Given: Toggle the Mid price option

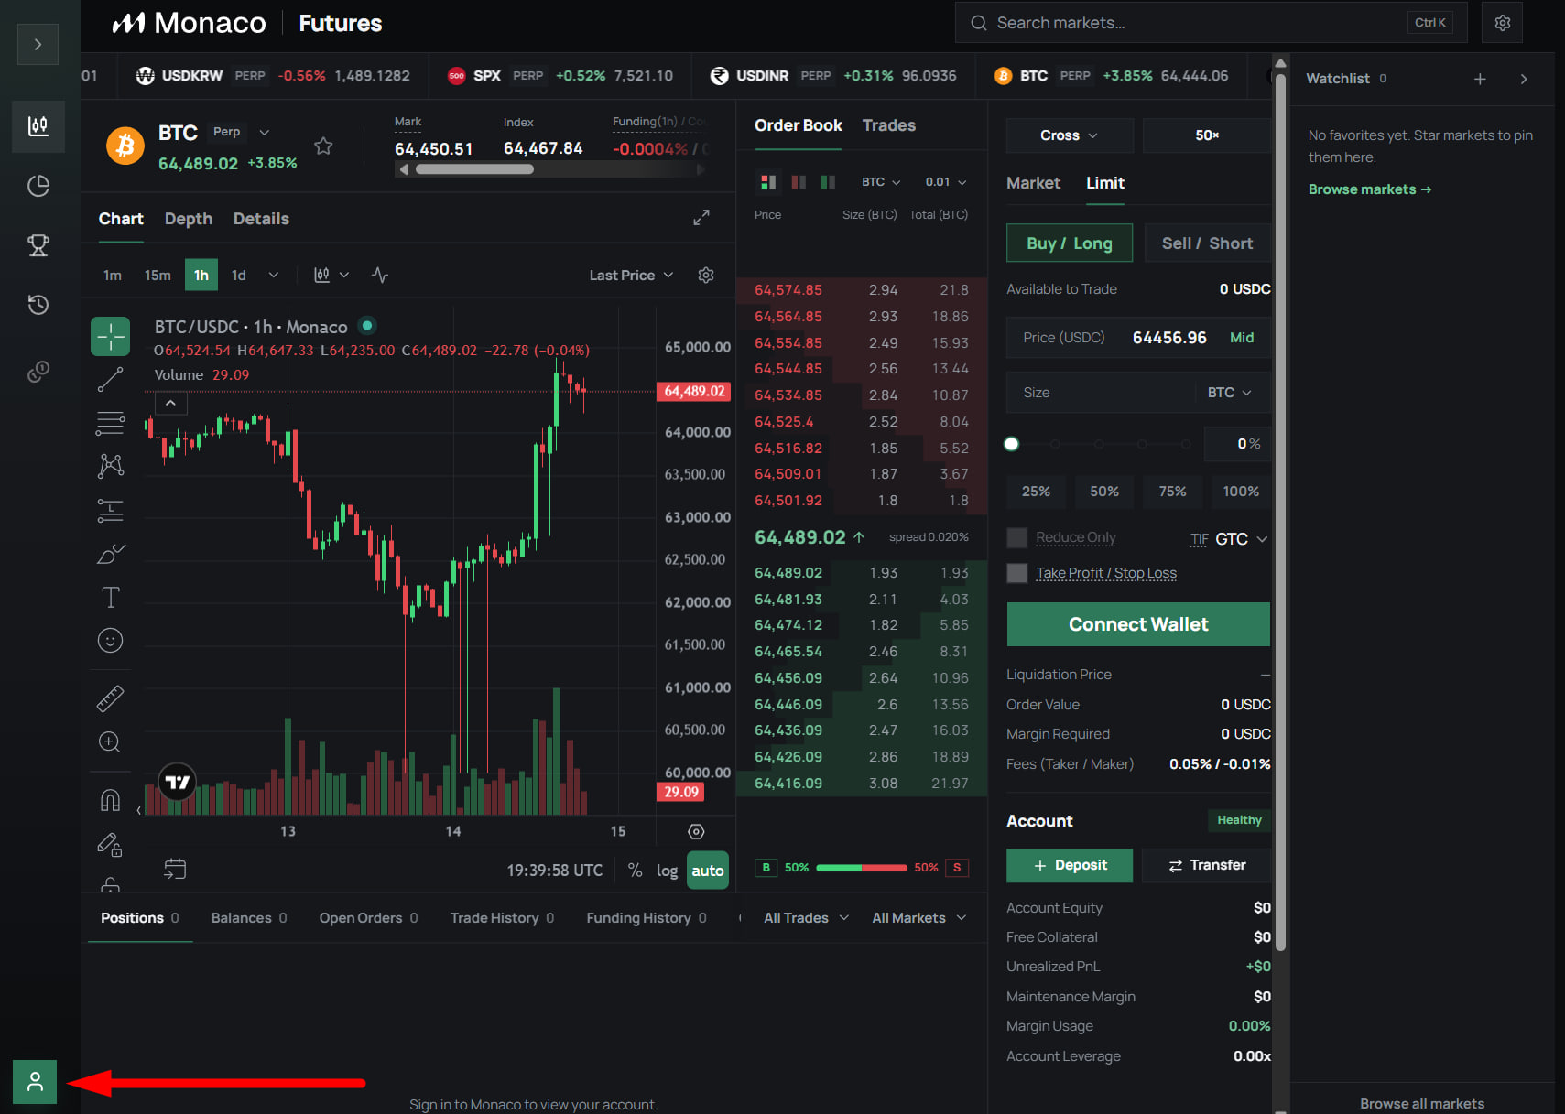Looking at the screenshot, I should click(x=1242, y=338).
